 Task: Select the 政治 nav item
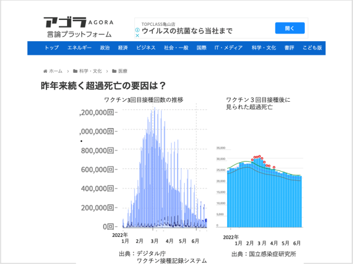pos(105,48)
